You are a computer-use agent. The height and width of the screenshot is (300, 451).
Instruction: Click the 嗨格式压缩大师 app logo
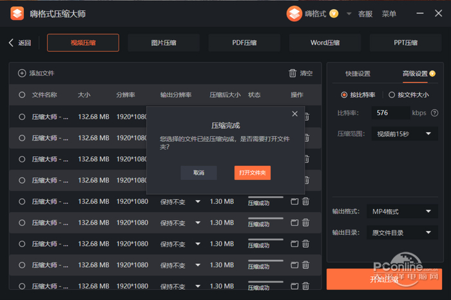pos(17,14)
